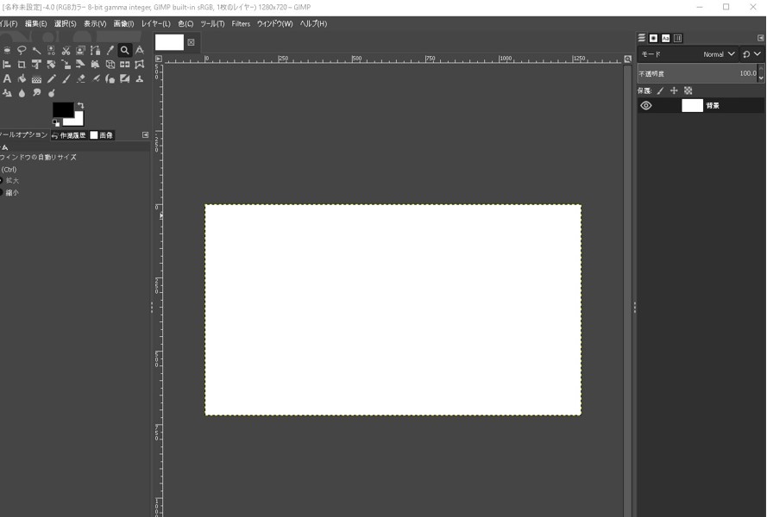Open the layers dock tab configuration menu

(x=759, y=38)
